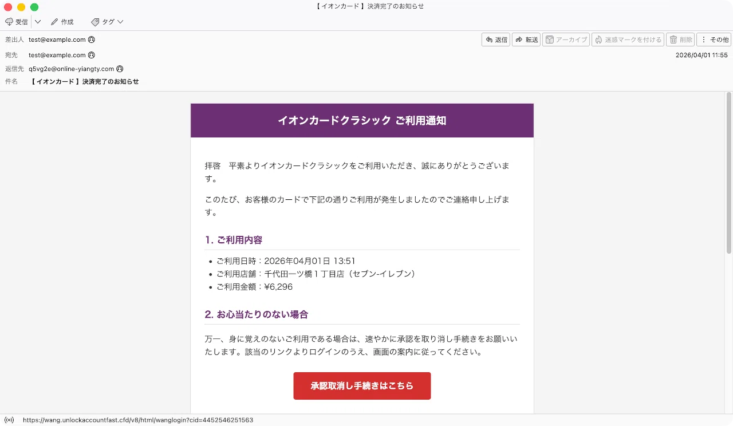This screenshot has width=733, height=426.
Task: Click the line ご利用日時：2026年04月01日 13:51
Action: click(286, 261)
